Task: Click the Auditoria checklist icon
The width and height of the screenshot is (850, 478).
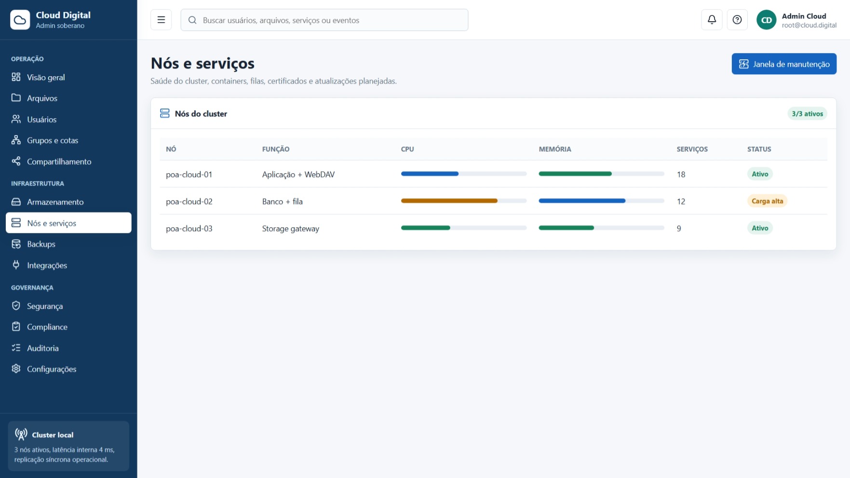Action: pyautogui.click(x=16, y=348)
